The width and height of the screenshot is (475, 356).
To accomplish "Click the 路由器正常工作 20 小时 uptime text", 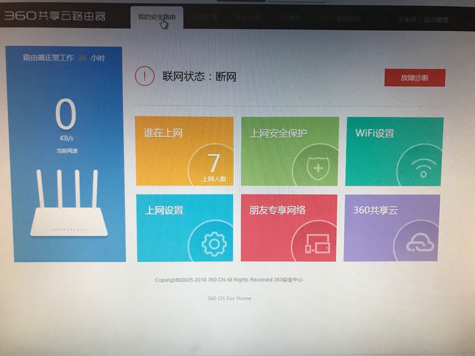I will pos(64,58).
